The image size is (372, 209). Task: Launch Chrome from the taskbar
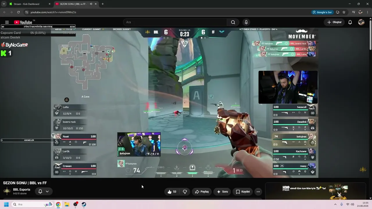[x=58, y=204]
